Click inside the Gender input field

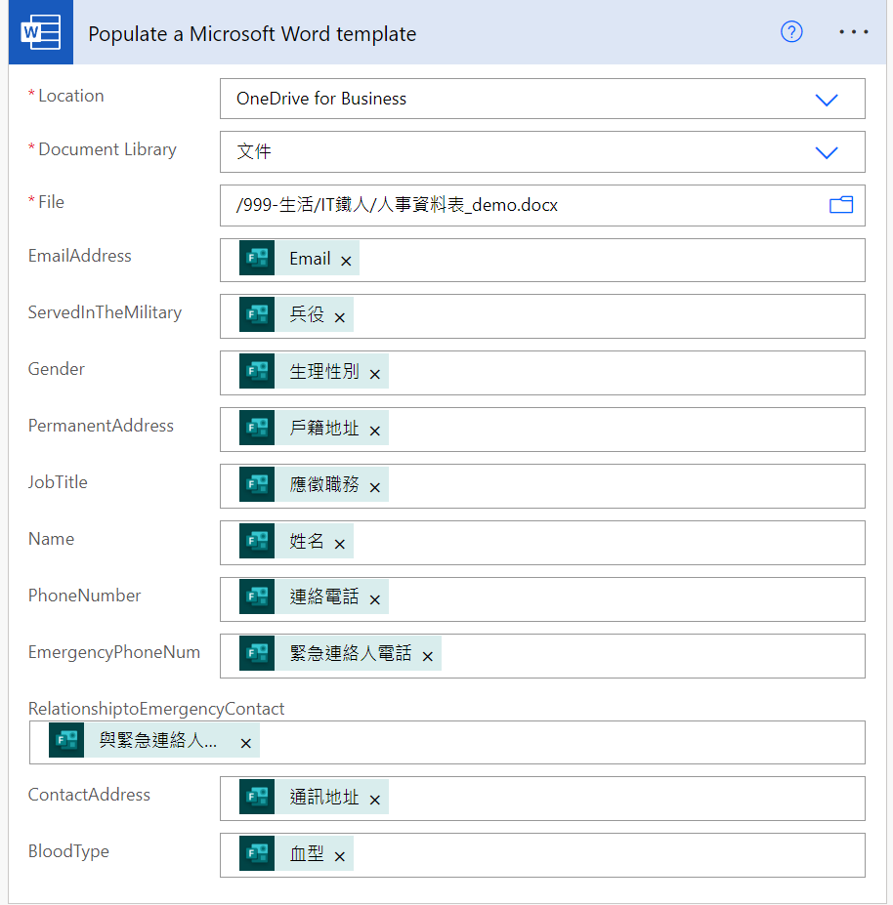542,373
